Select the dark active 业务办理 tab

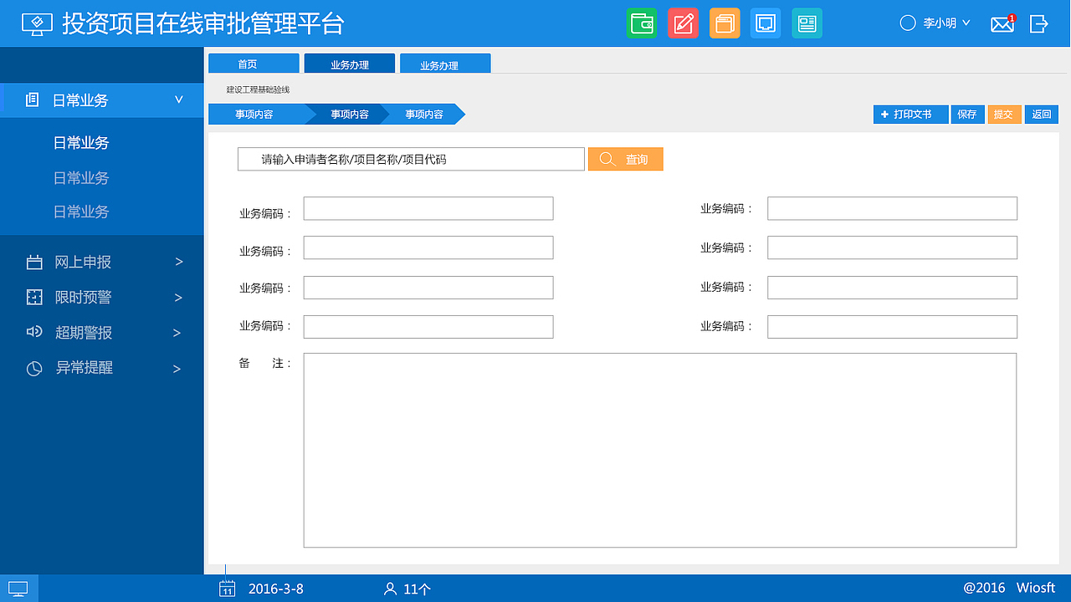tap(349, 64)
